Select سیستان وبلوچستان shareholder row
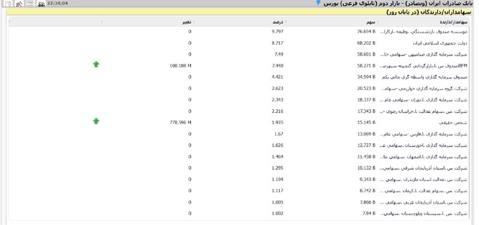479x225 pixels. pyautogui.click(x=423, y=214)
